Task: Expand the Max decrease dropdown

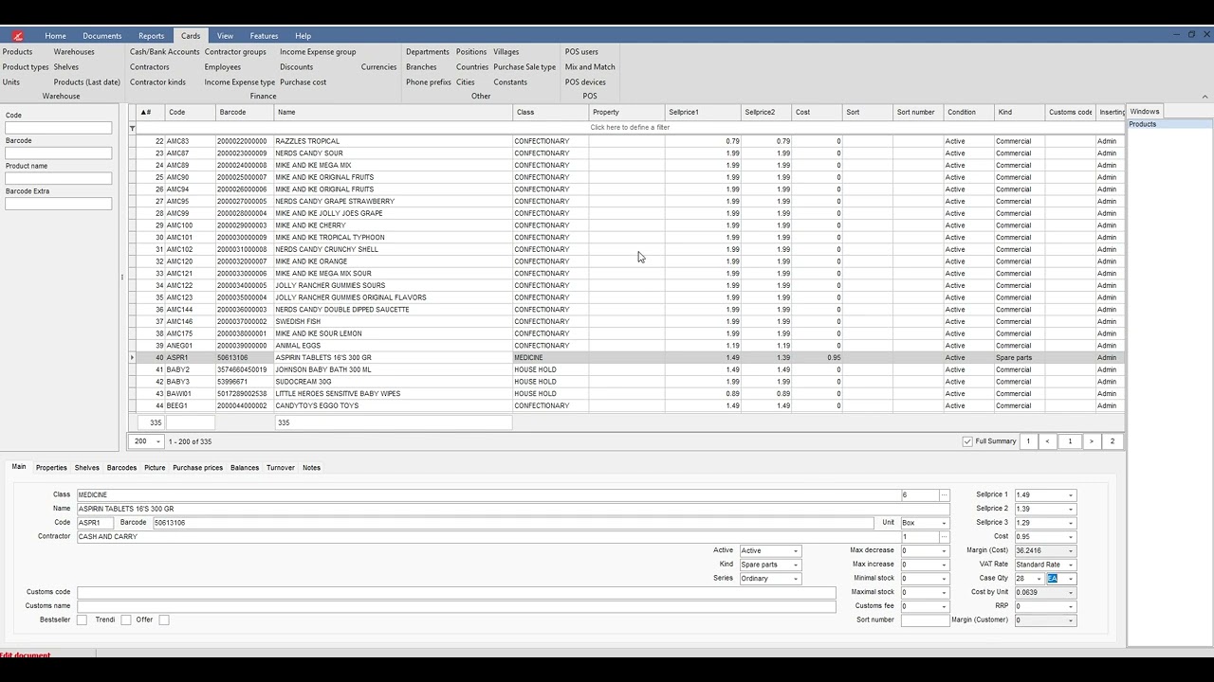Action: [x=944, y=551]
